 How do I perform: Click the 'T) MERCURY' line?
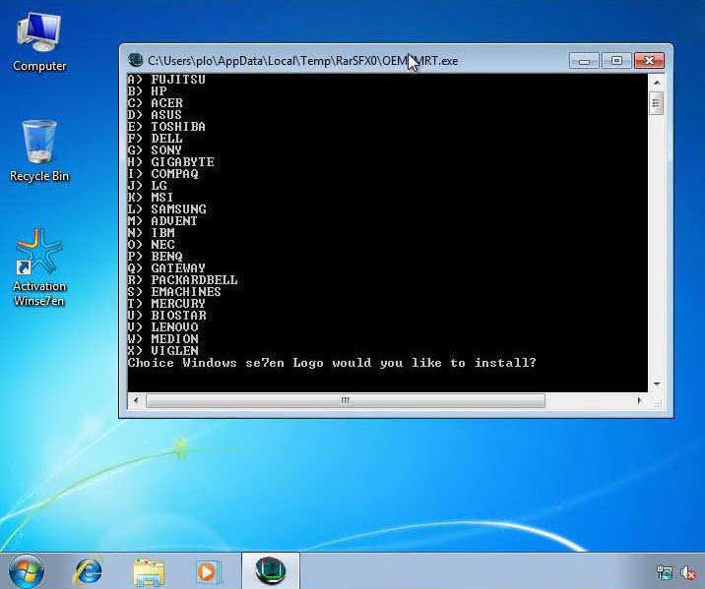click(x=166, y=304)
